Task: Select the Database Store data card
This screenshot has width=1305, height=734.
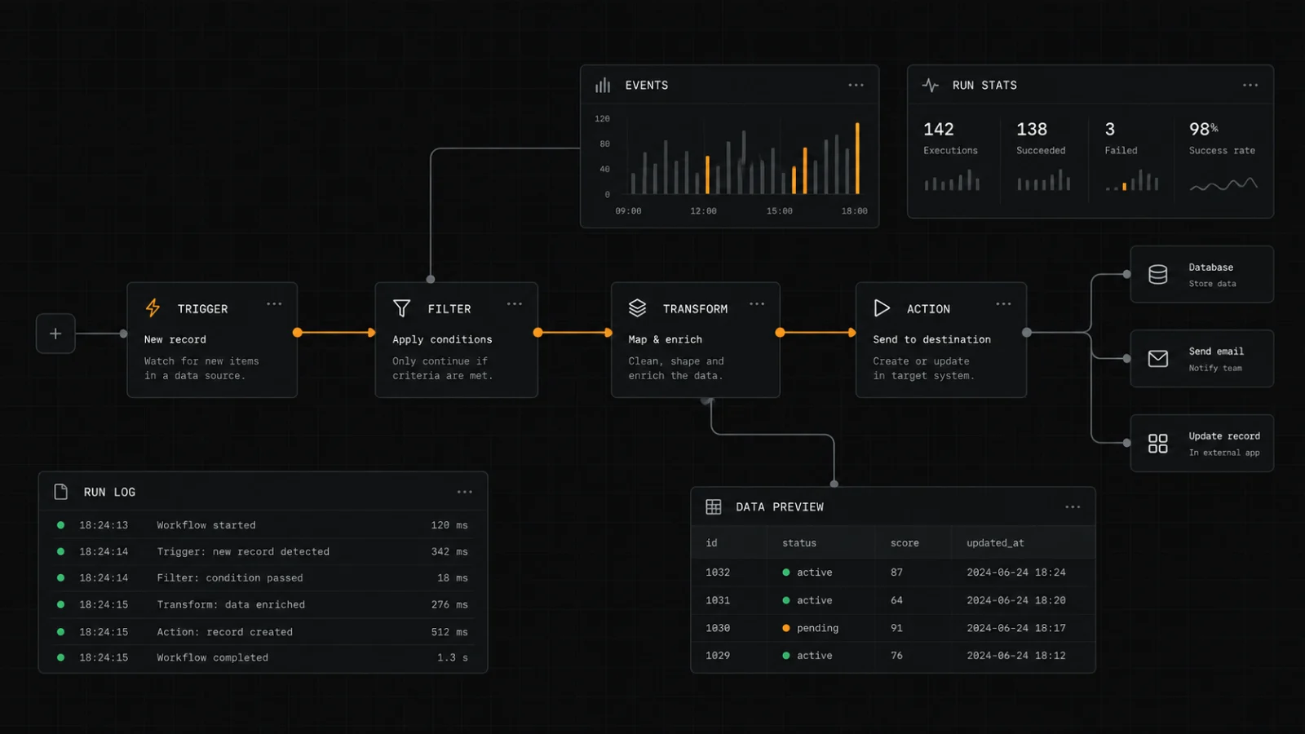Action: point(1201,275)
